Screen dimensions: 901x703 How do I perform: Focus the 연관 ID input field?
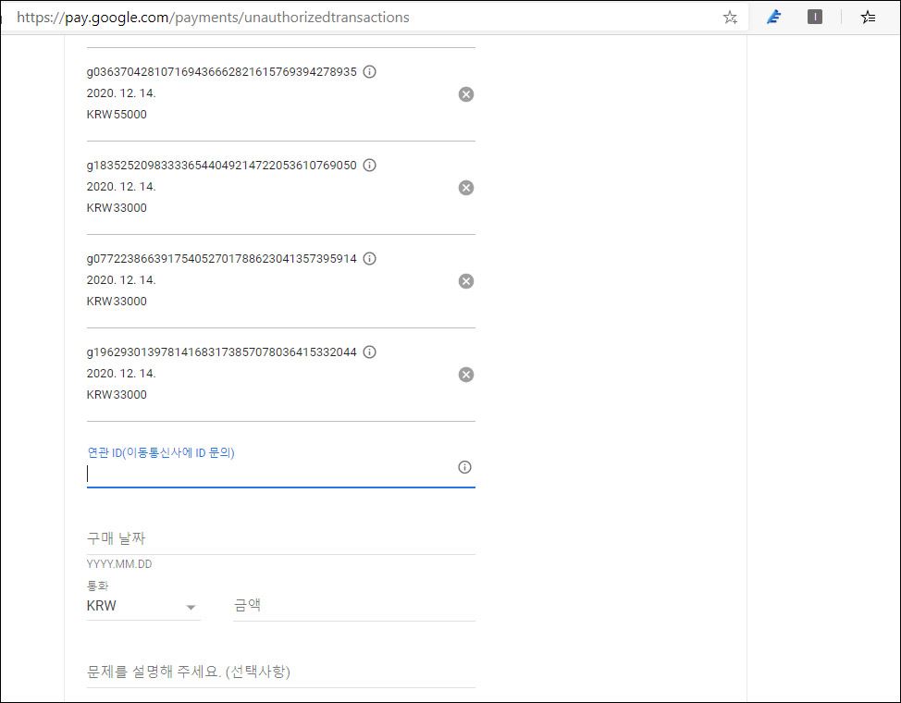[268, 474]
